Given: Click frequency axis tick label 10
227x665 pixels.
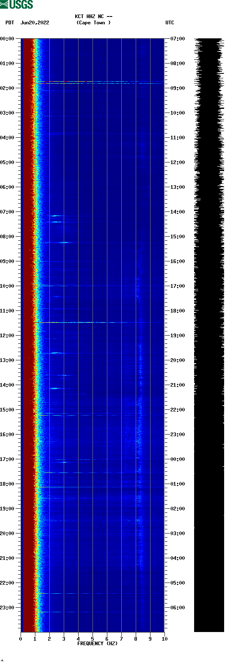Looking at the screenshot, I should click(x=164, y=639).
